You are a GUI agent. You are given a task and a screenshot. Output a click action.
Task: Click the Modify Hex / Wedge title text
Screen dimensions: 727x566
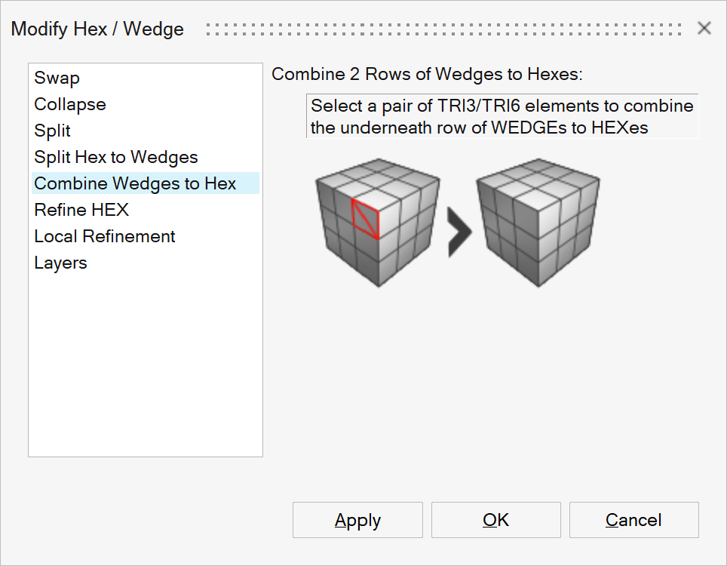coord(98,29)
